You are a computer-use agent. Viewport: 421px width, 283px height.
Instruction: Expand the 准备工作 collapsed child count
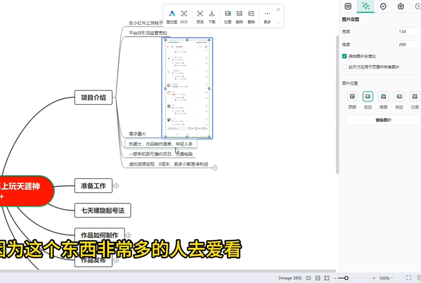(116, 186)
